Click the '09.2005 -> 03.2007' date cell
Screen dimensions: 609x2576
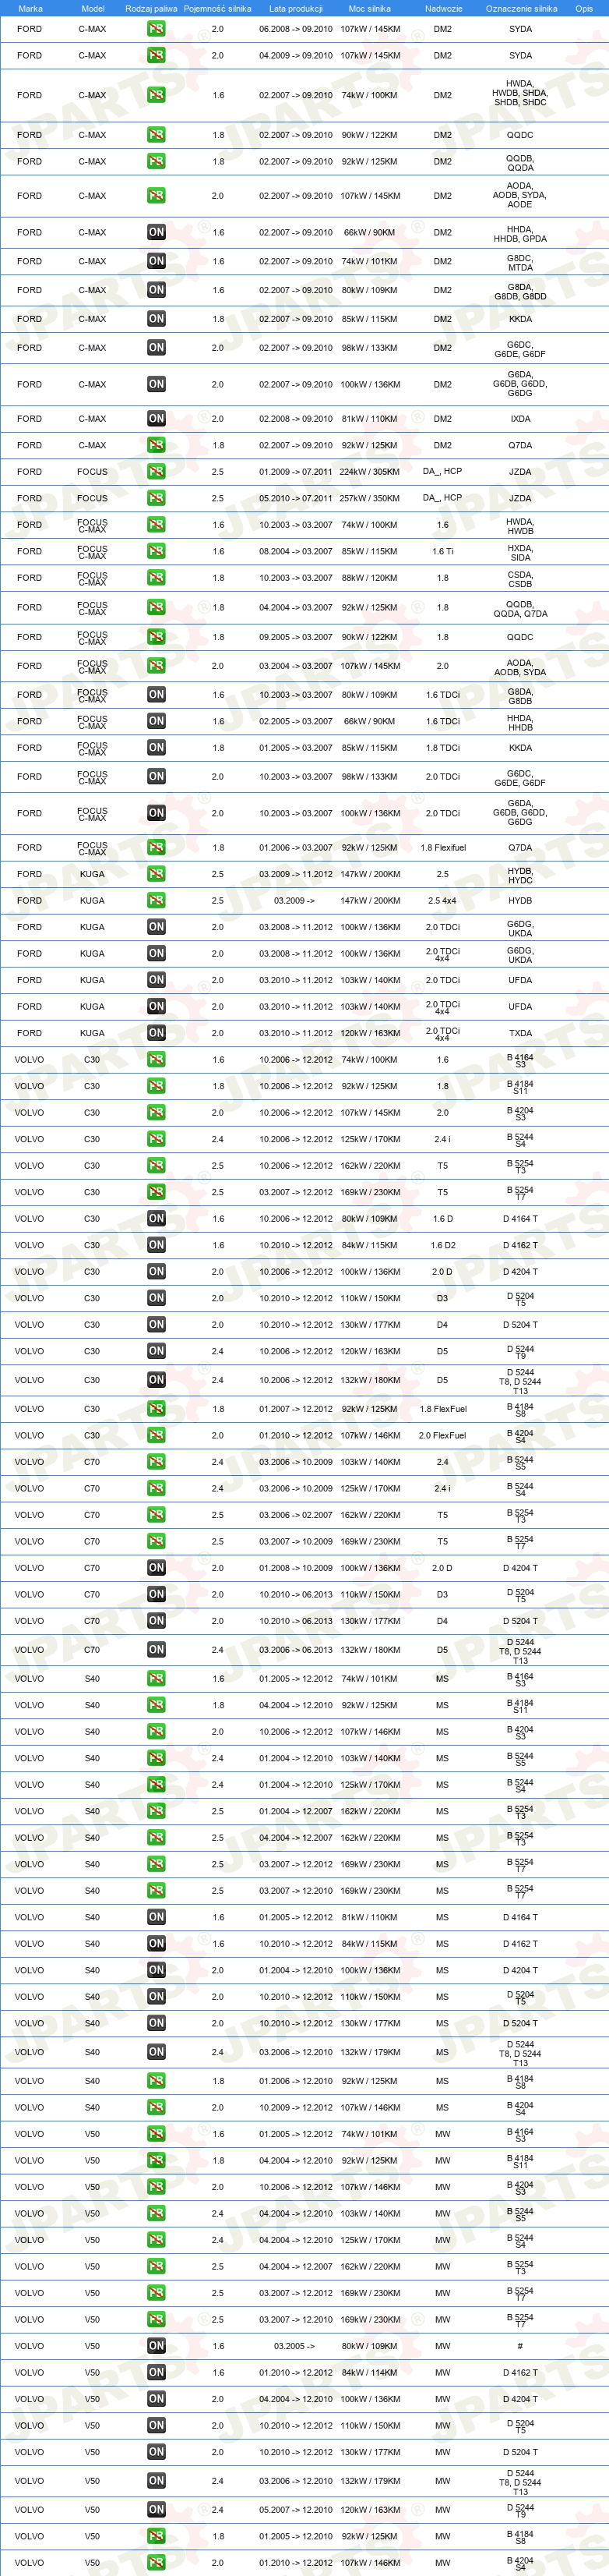295,636
